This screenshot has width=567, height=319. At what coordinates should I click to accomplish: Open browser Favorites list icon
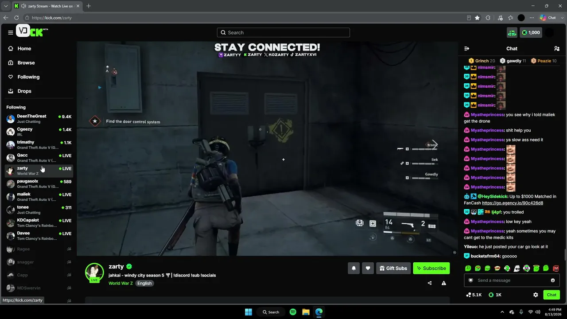pos(511,18)
